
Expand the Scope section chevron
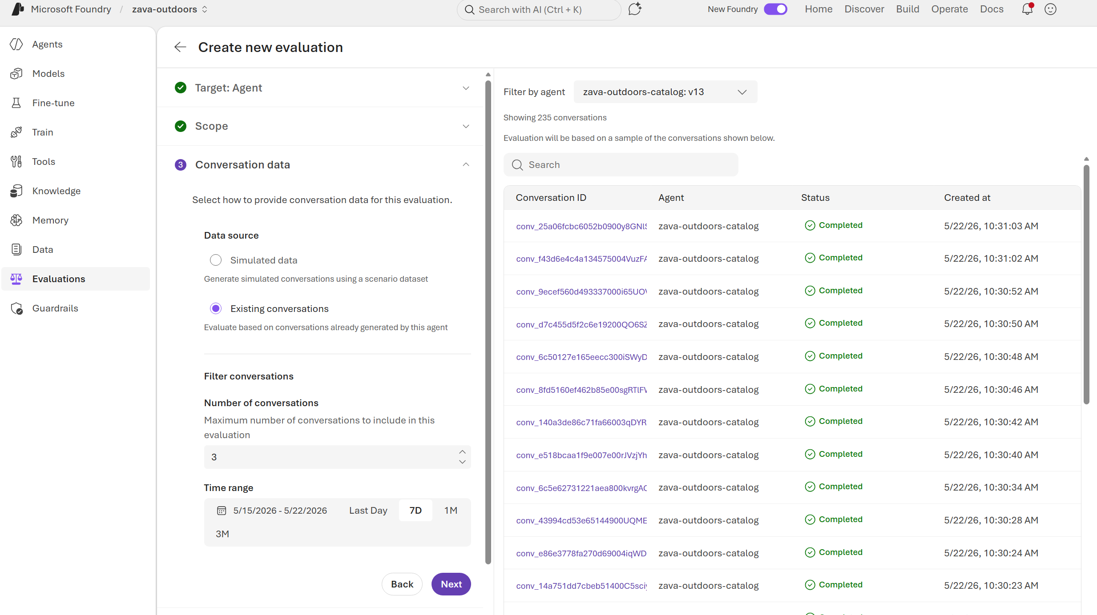point(466,126)
